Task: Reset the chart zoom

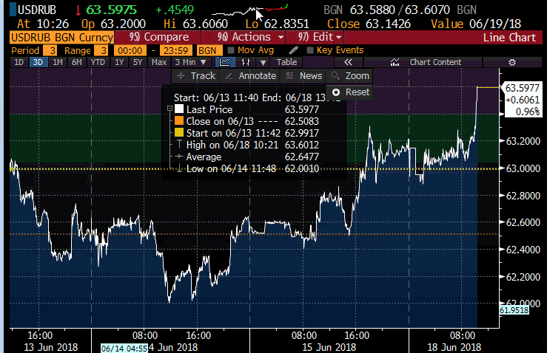Action: [x=350, y=92]
